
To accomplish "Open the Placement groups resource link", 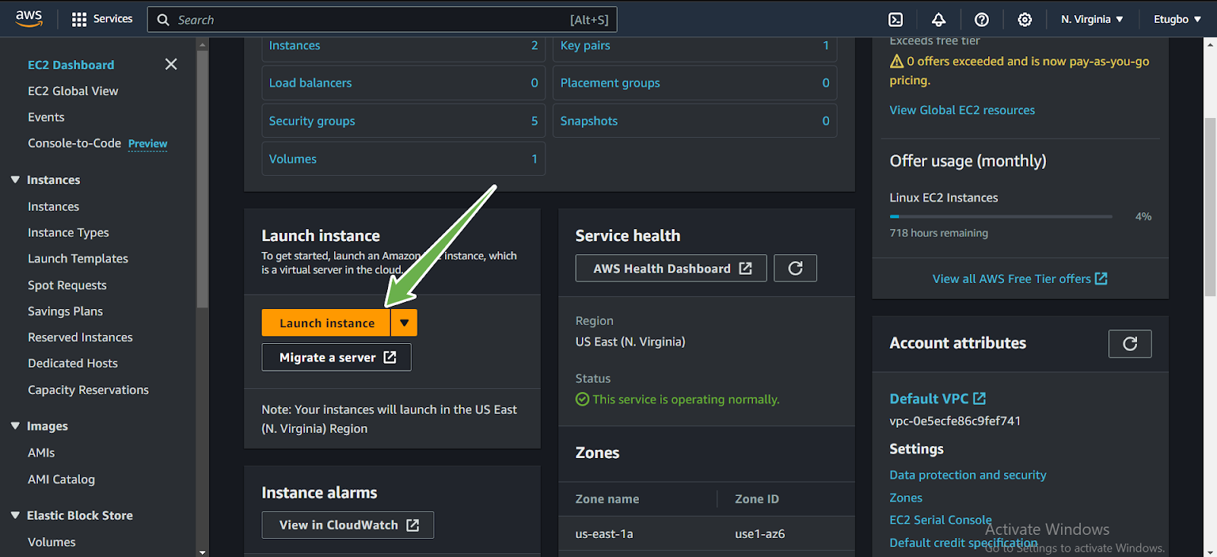I will pos(610,82).
